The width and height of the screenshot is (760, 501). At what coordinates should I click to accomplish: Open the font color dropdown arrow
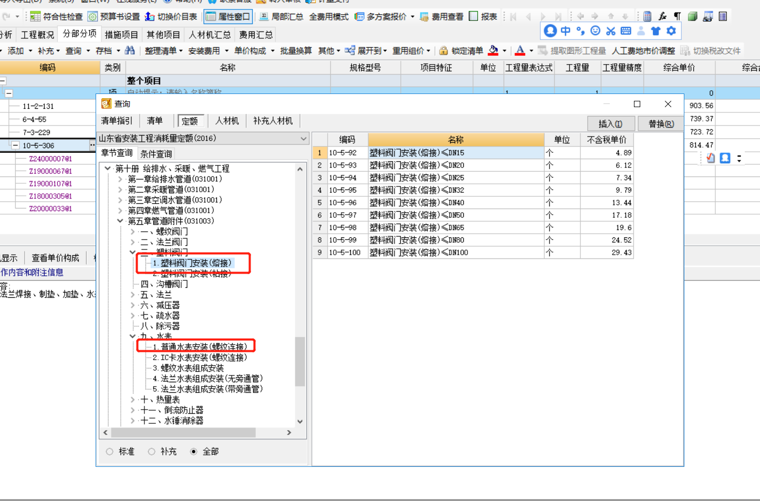[531, 51]
